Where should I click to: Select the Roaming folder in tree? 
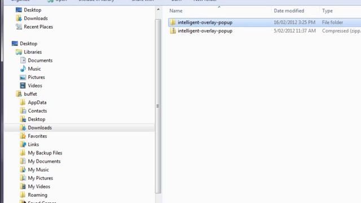coord(38,195)
